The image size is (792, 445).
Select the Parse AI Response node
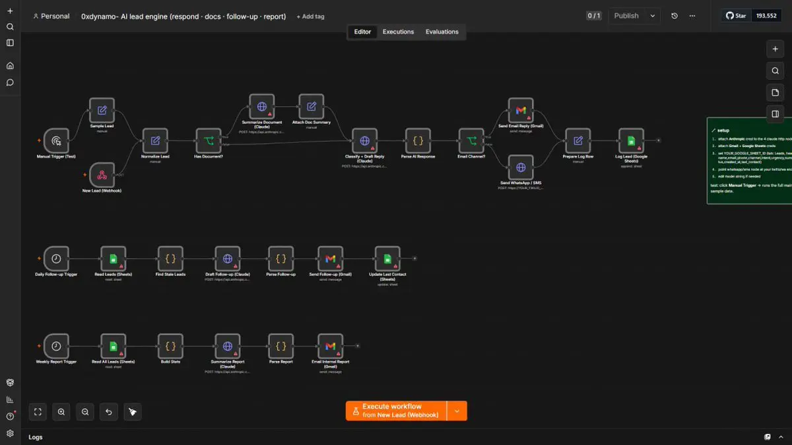tap(418, 140)
